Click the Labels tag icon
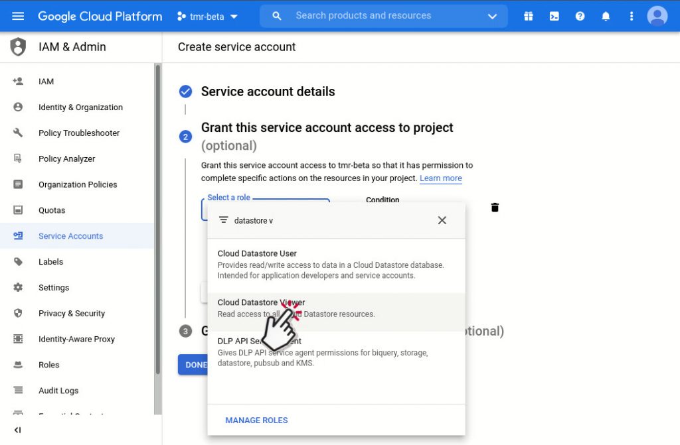Viewport: 680px width, 445px height. [x=18, y=262]
